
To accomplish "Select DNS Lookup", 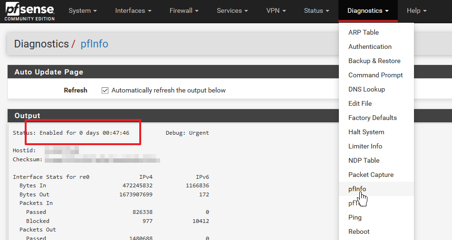I will coord(376,89).
